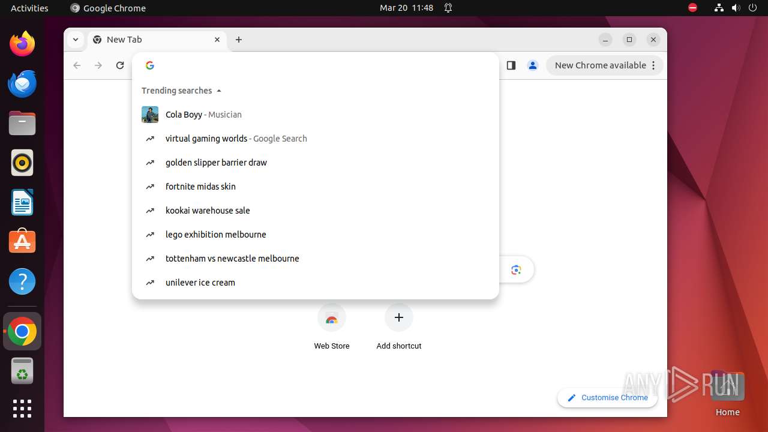Select golden slipper barrier draw suggestion
The width and height of the screenshot is (768, 432).
pos(316,163)
